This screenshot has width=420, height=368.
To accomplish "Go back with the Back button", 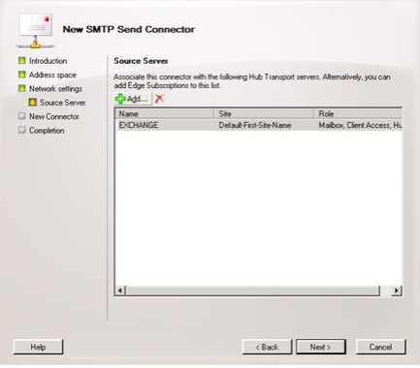I will [x=267, y=347].
